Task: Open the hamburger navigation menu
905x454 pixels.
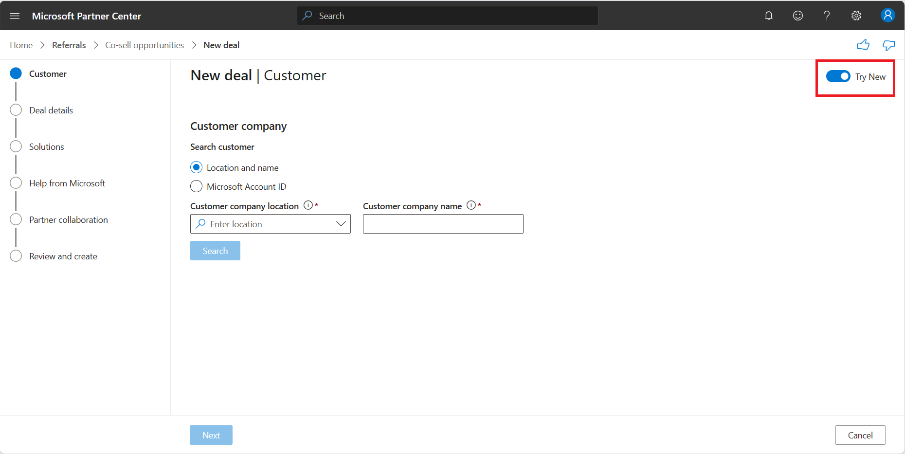Action: pos(15,16)
